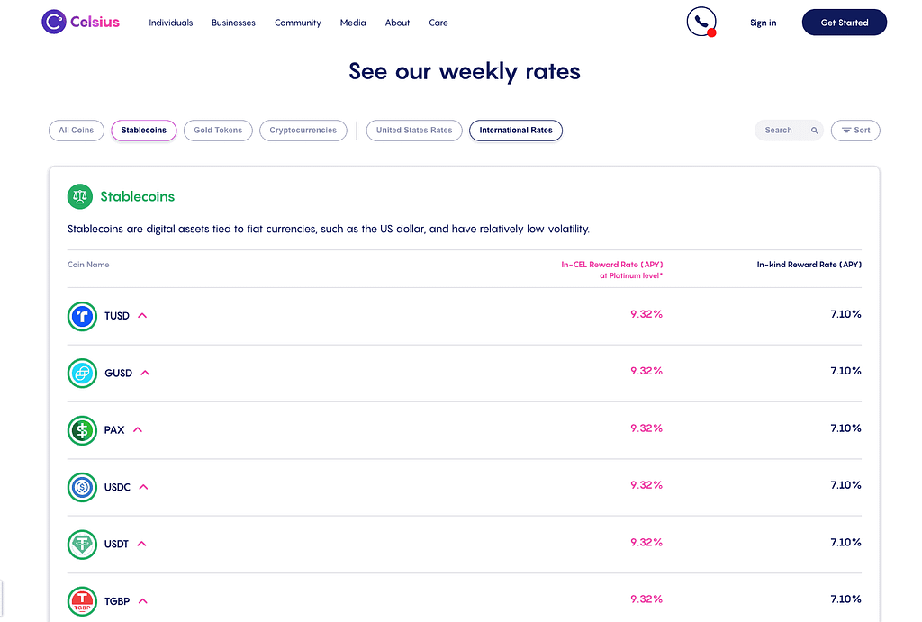Toggle the Gold Tokens filter
Image resolution: width=922 pixels, height=622 pixels.
(x=218, y=131)
